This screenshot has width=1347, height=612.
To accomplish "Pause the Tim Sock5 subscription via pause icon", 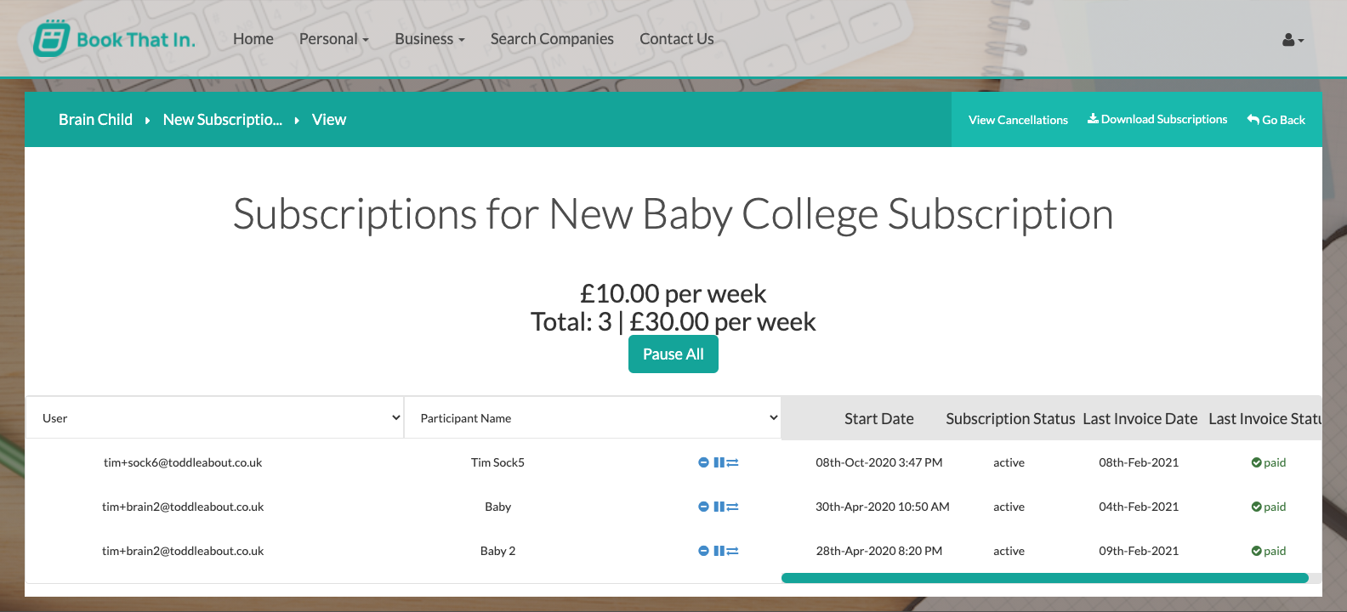I will point(719,462).
